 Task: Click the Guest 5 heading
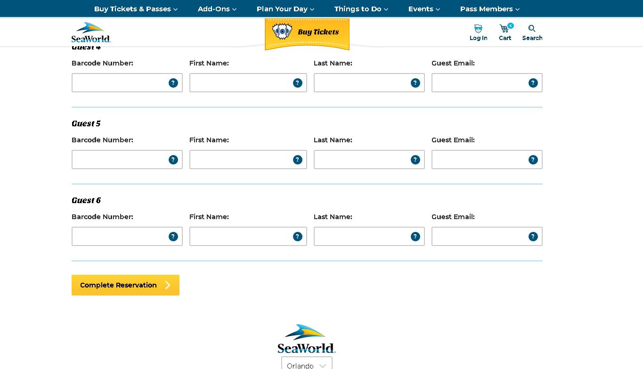[x=86, y=123]
